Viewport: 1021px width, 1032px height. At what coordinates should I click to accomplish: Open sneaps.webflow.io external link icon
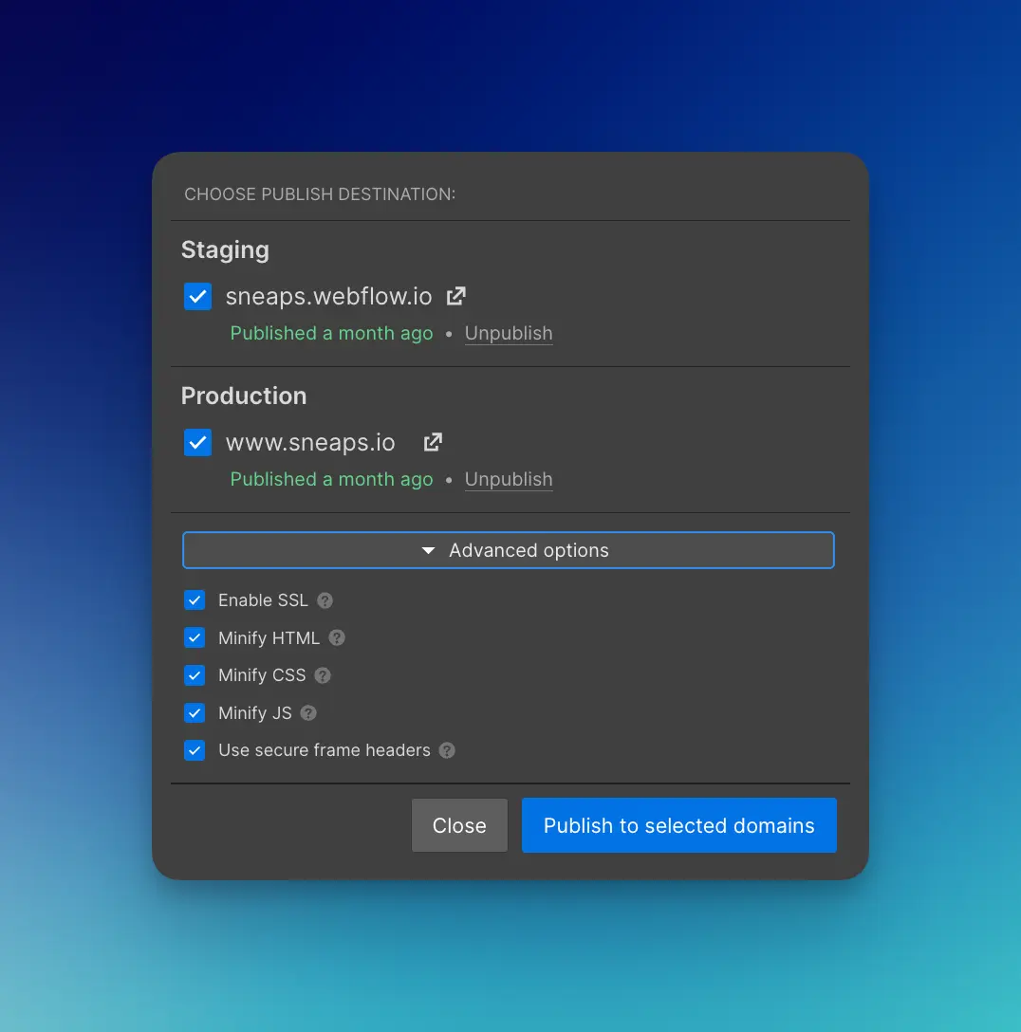click(456, 296)
